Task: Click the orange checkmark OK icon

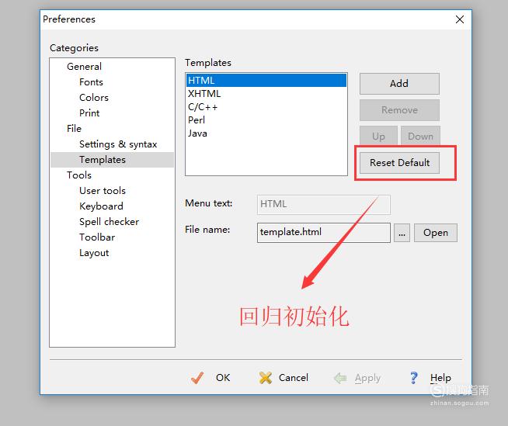Action: (x=197, y=378)
